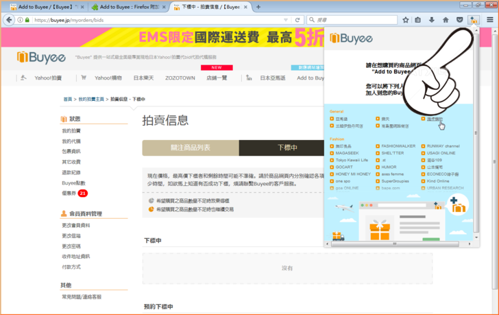
Task: Click the Pocket icon in toolbar
Action: (459, 20)
